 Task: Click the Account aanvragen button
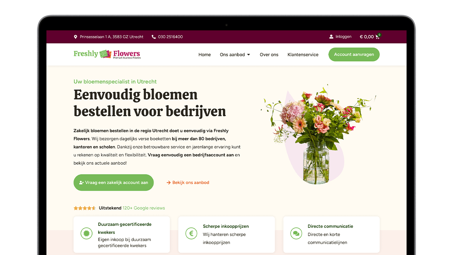(x=354, y=54)
